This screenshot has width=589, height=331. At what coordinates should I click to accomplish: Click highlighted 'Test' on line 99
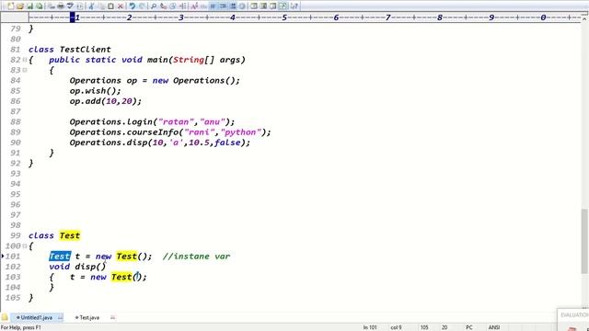pos(70,235)
